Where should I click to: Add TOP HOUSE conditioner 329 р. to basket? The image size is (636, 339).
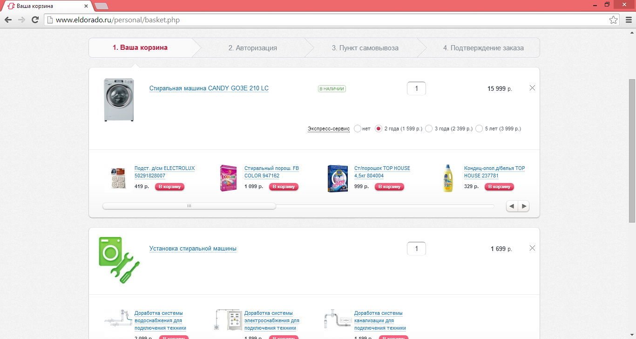[x=500, y=187]
